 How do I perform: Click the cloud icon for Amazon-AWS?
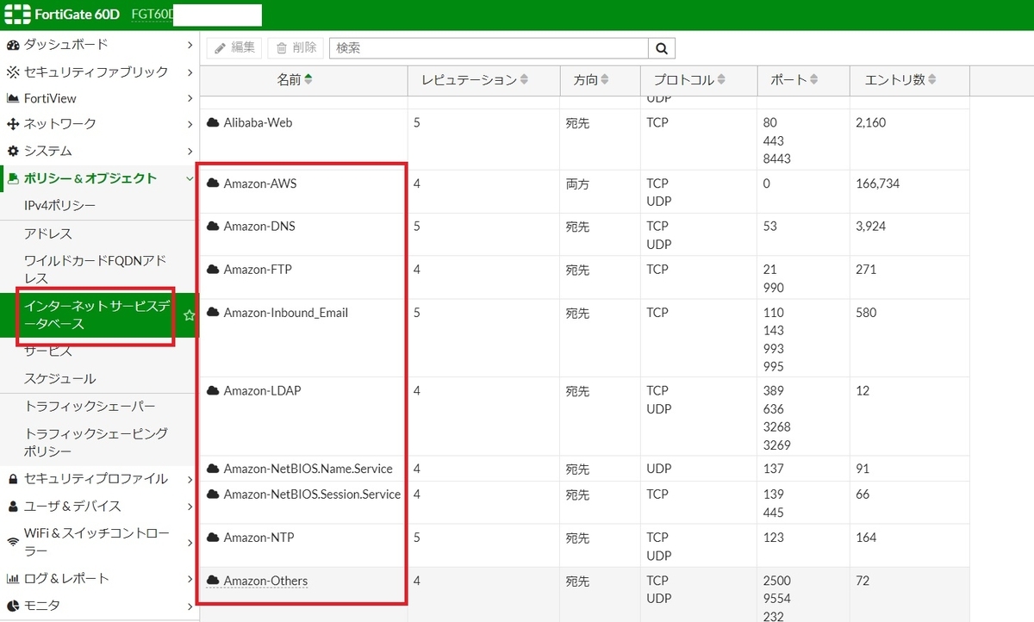pos(213,183)
